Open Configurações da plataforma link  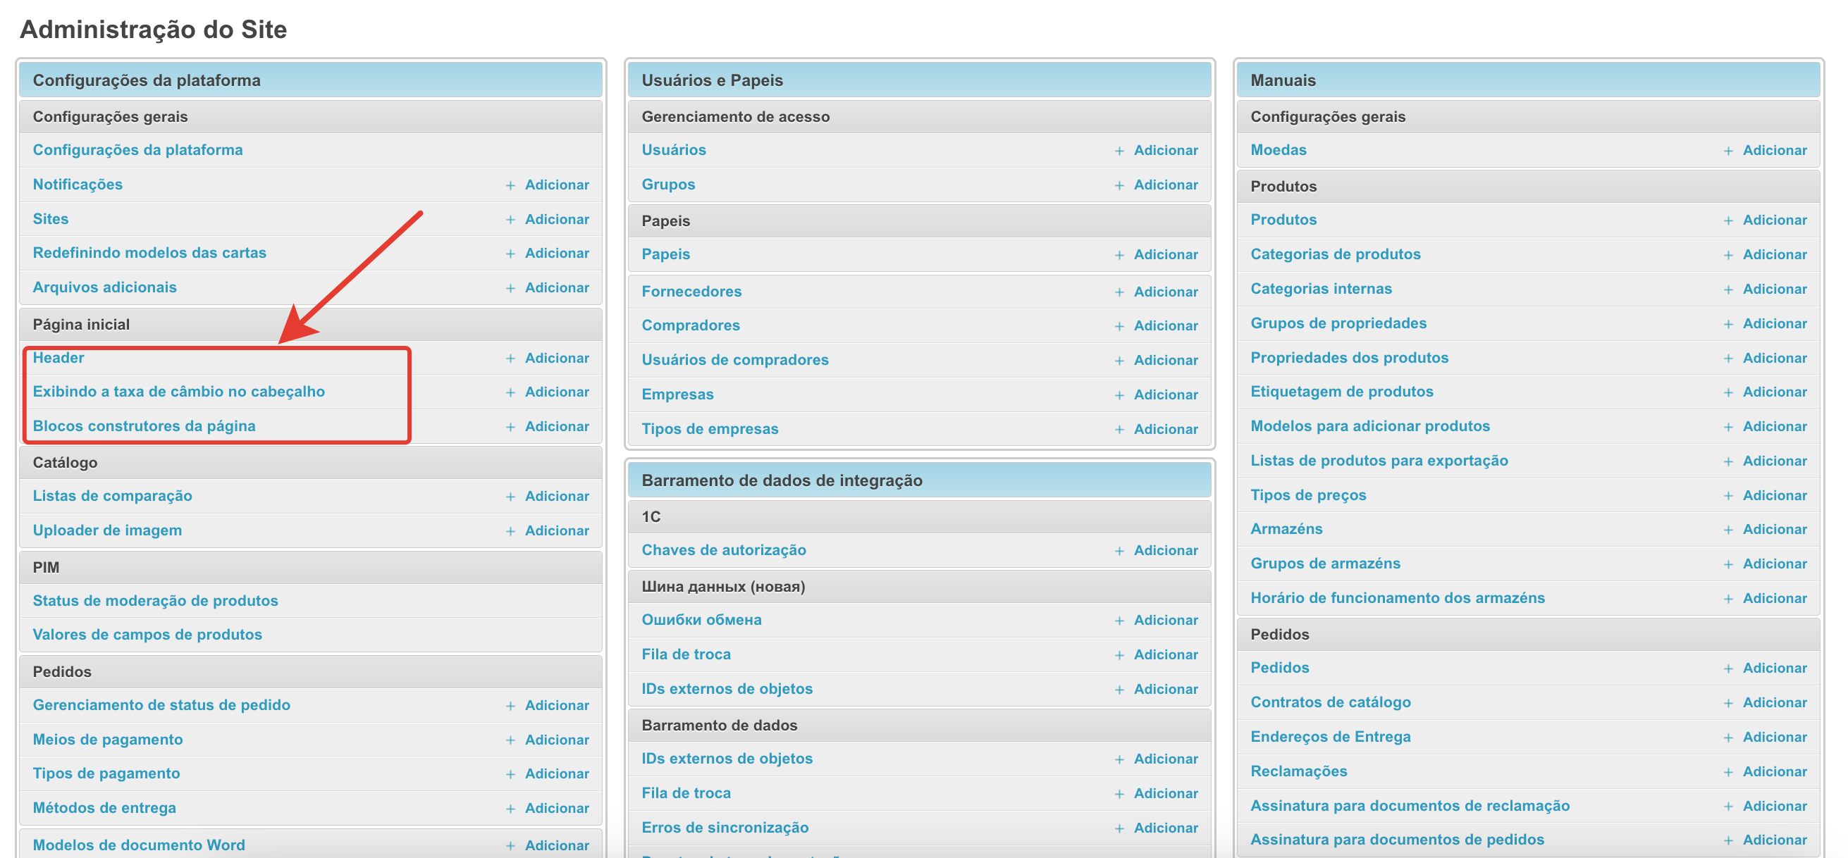pyautogui.click(x=137, y=150)
